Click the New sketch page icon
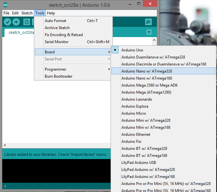 27,22
